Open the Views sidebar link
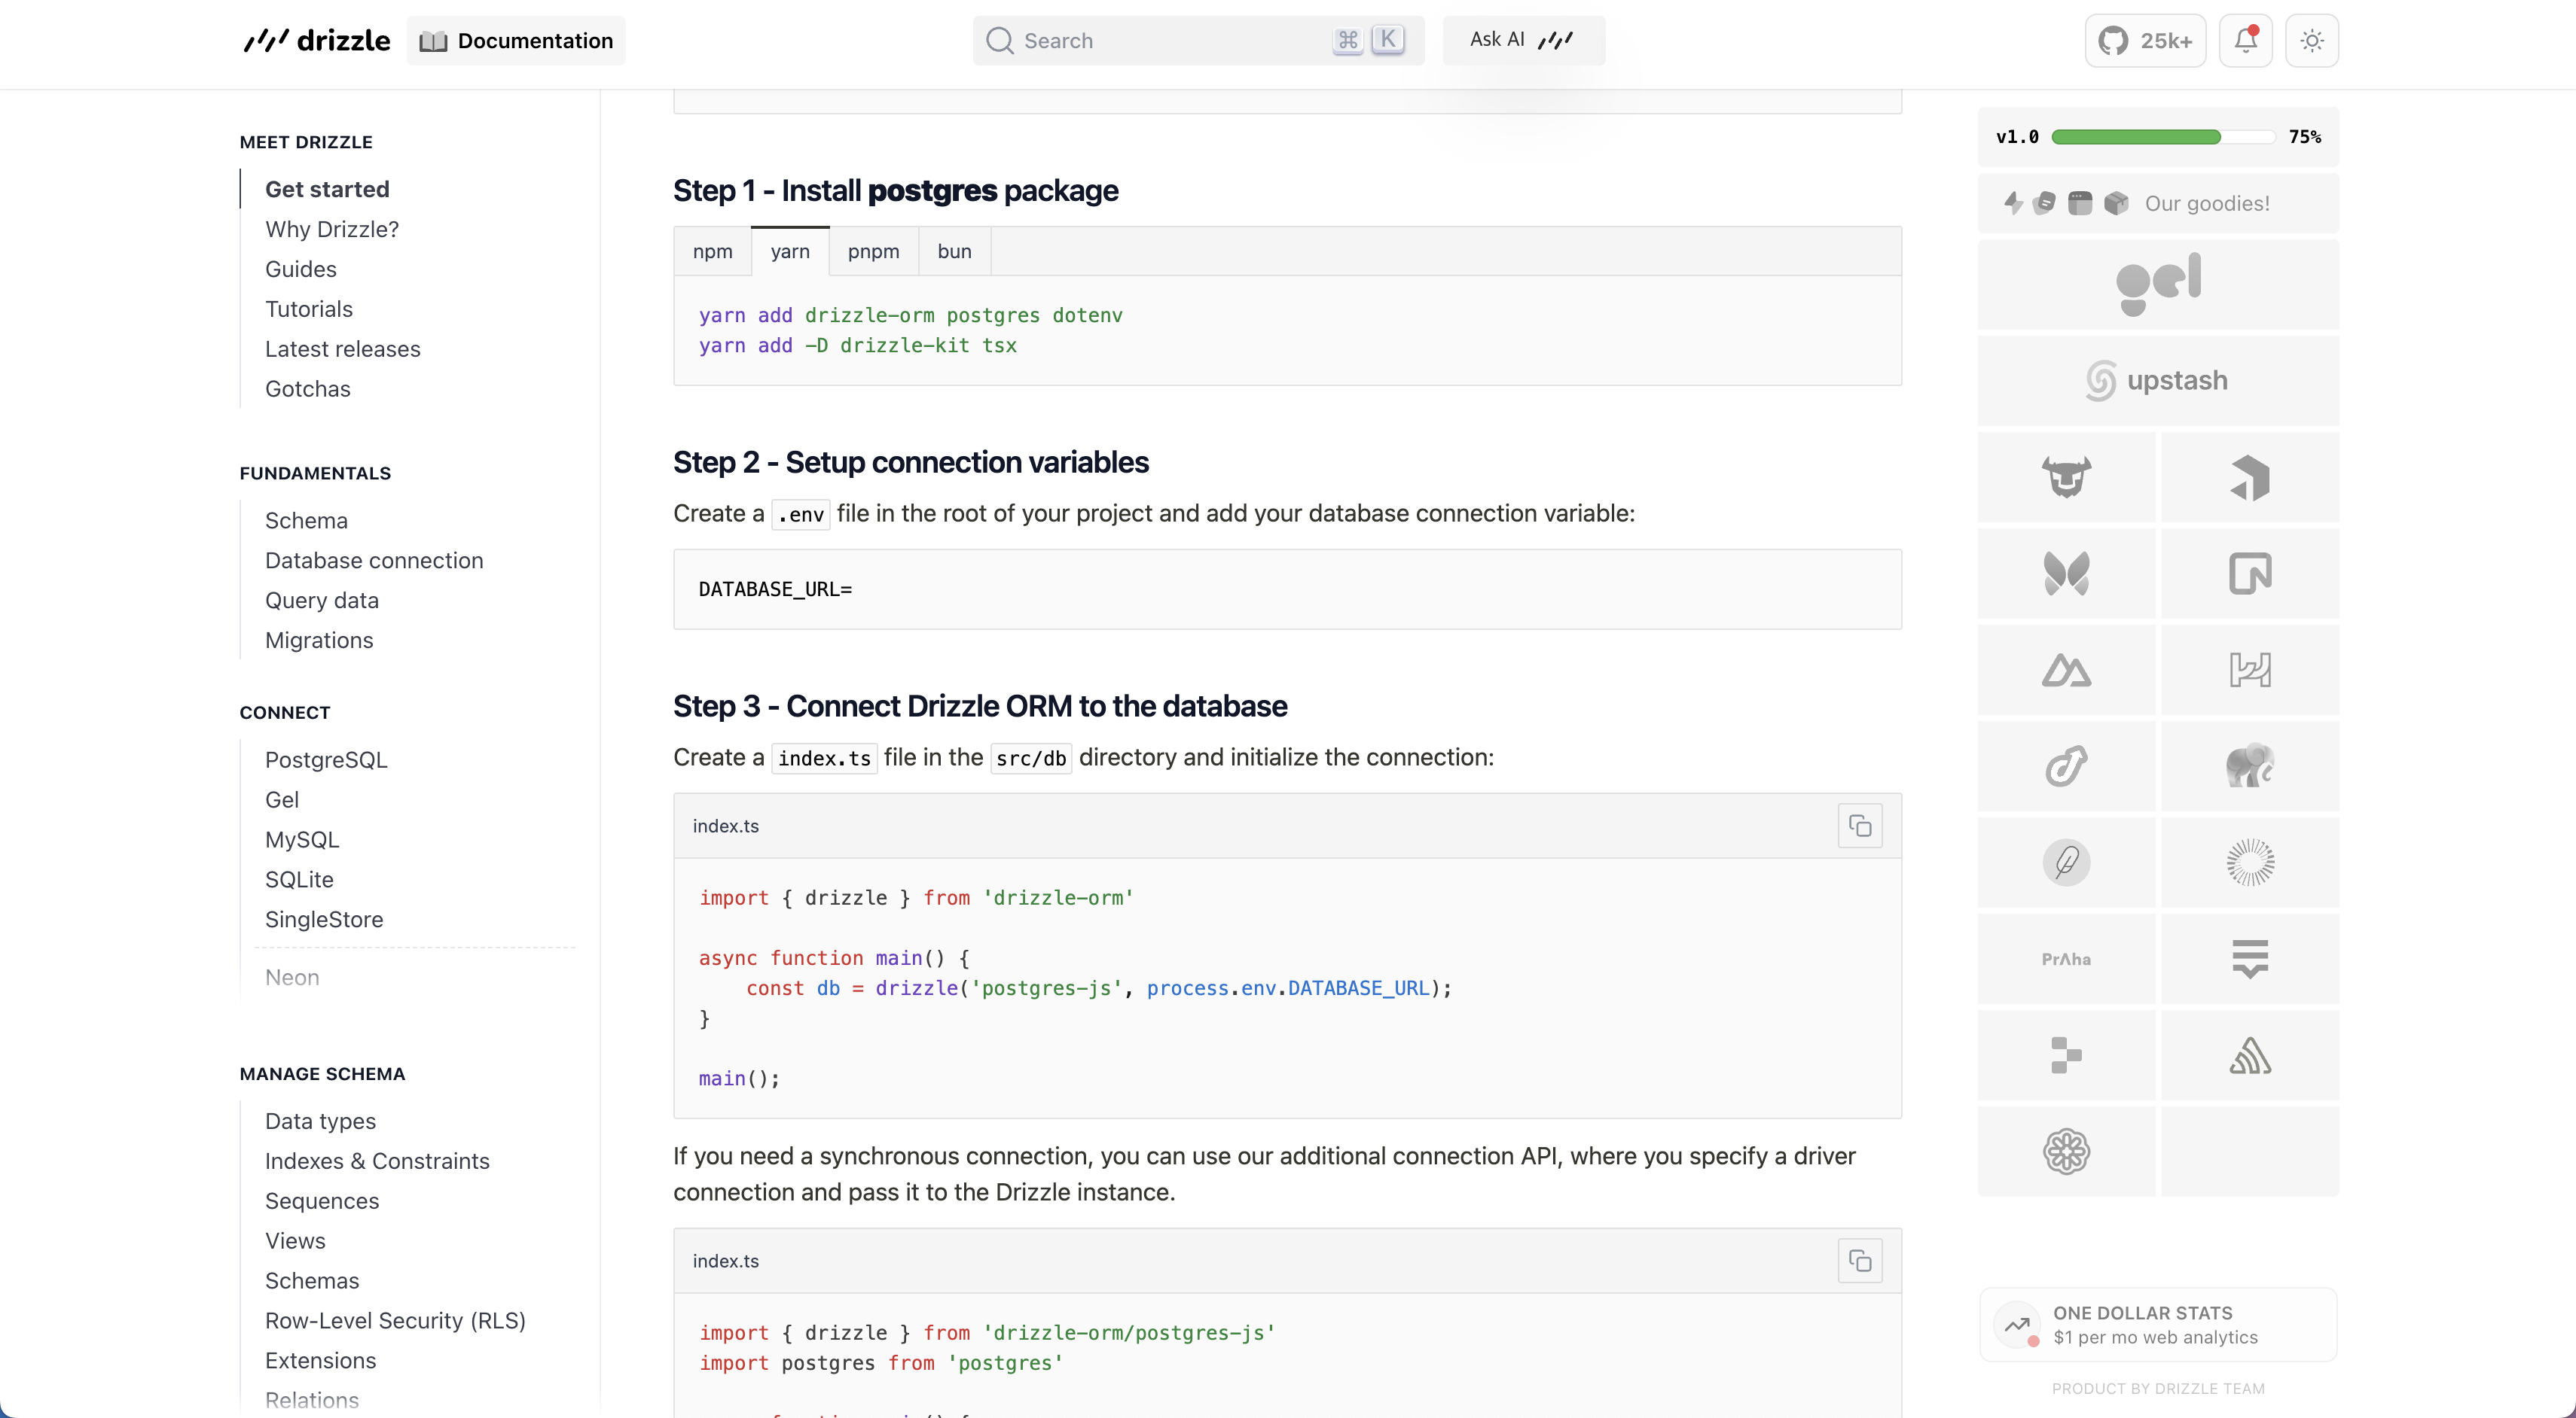 tap(295, 1241)
